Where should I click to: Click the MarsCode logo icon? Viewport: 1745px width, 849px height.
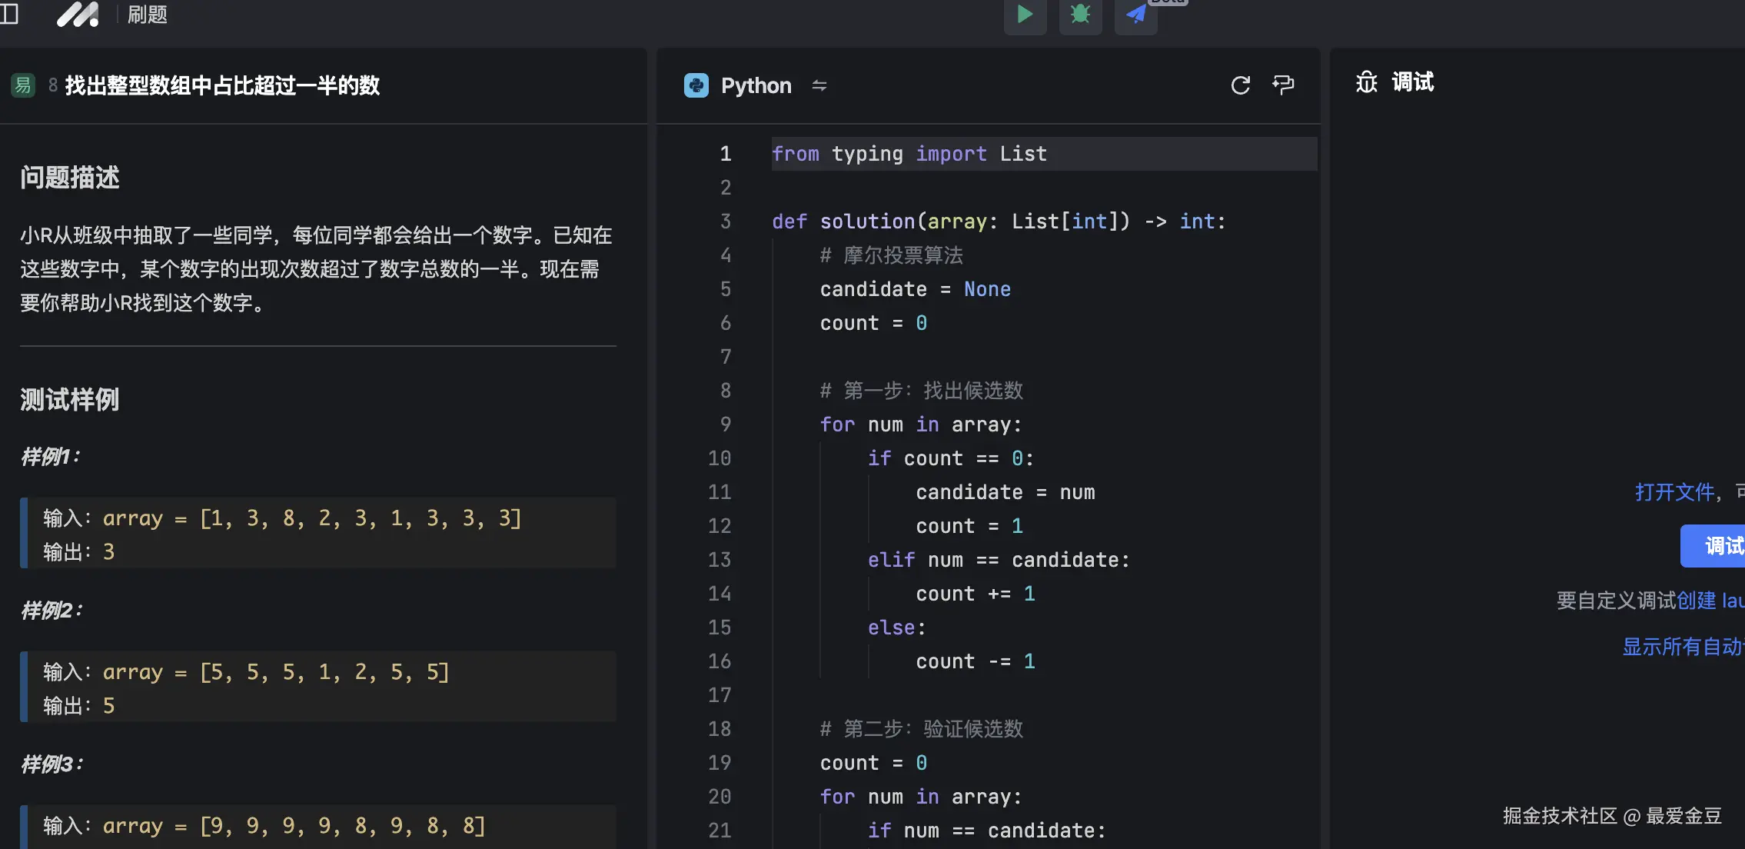tap(78, 15)
